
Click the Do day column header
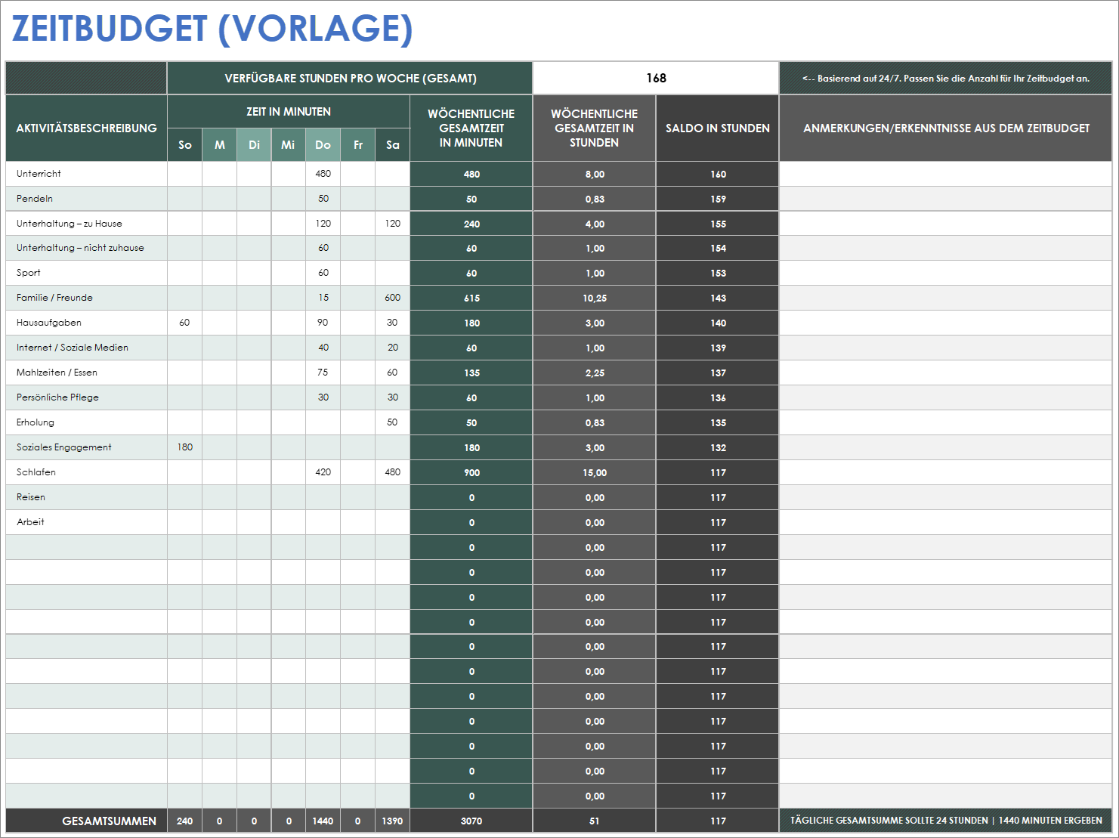323,144
